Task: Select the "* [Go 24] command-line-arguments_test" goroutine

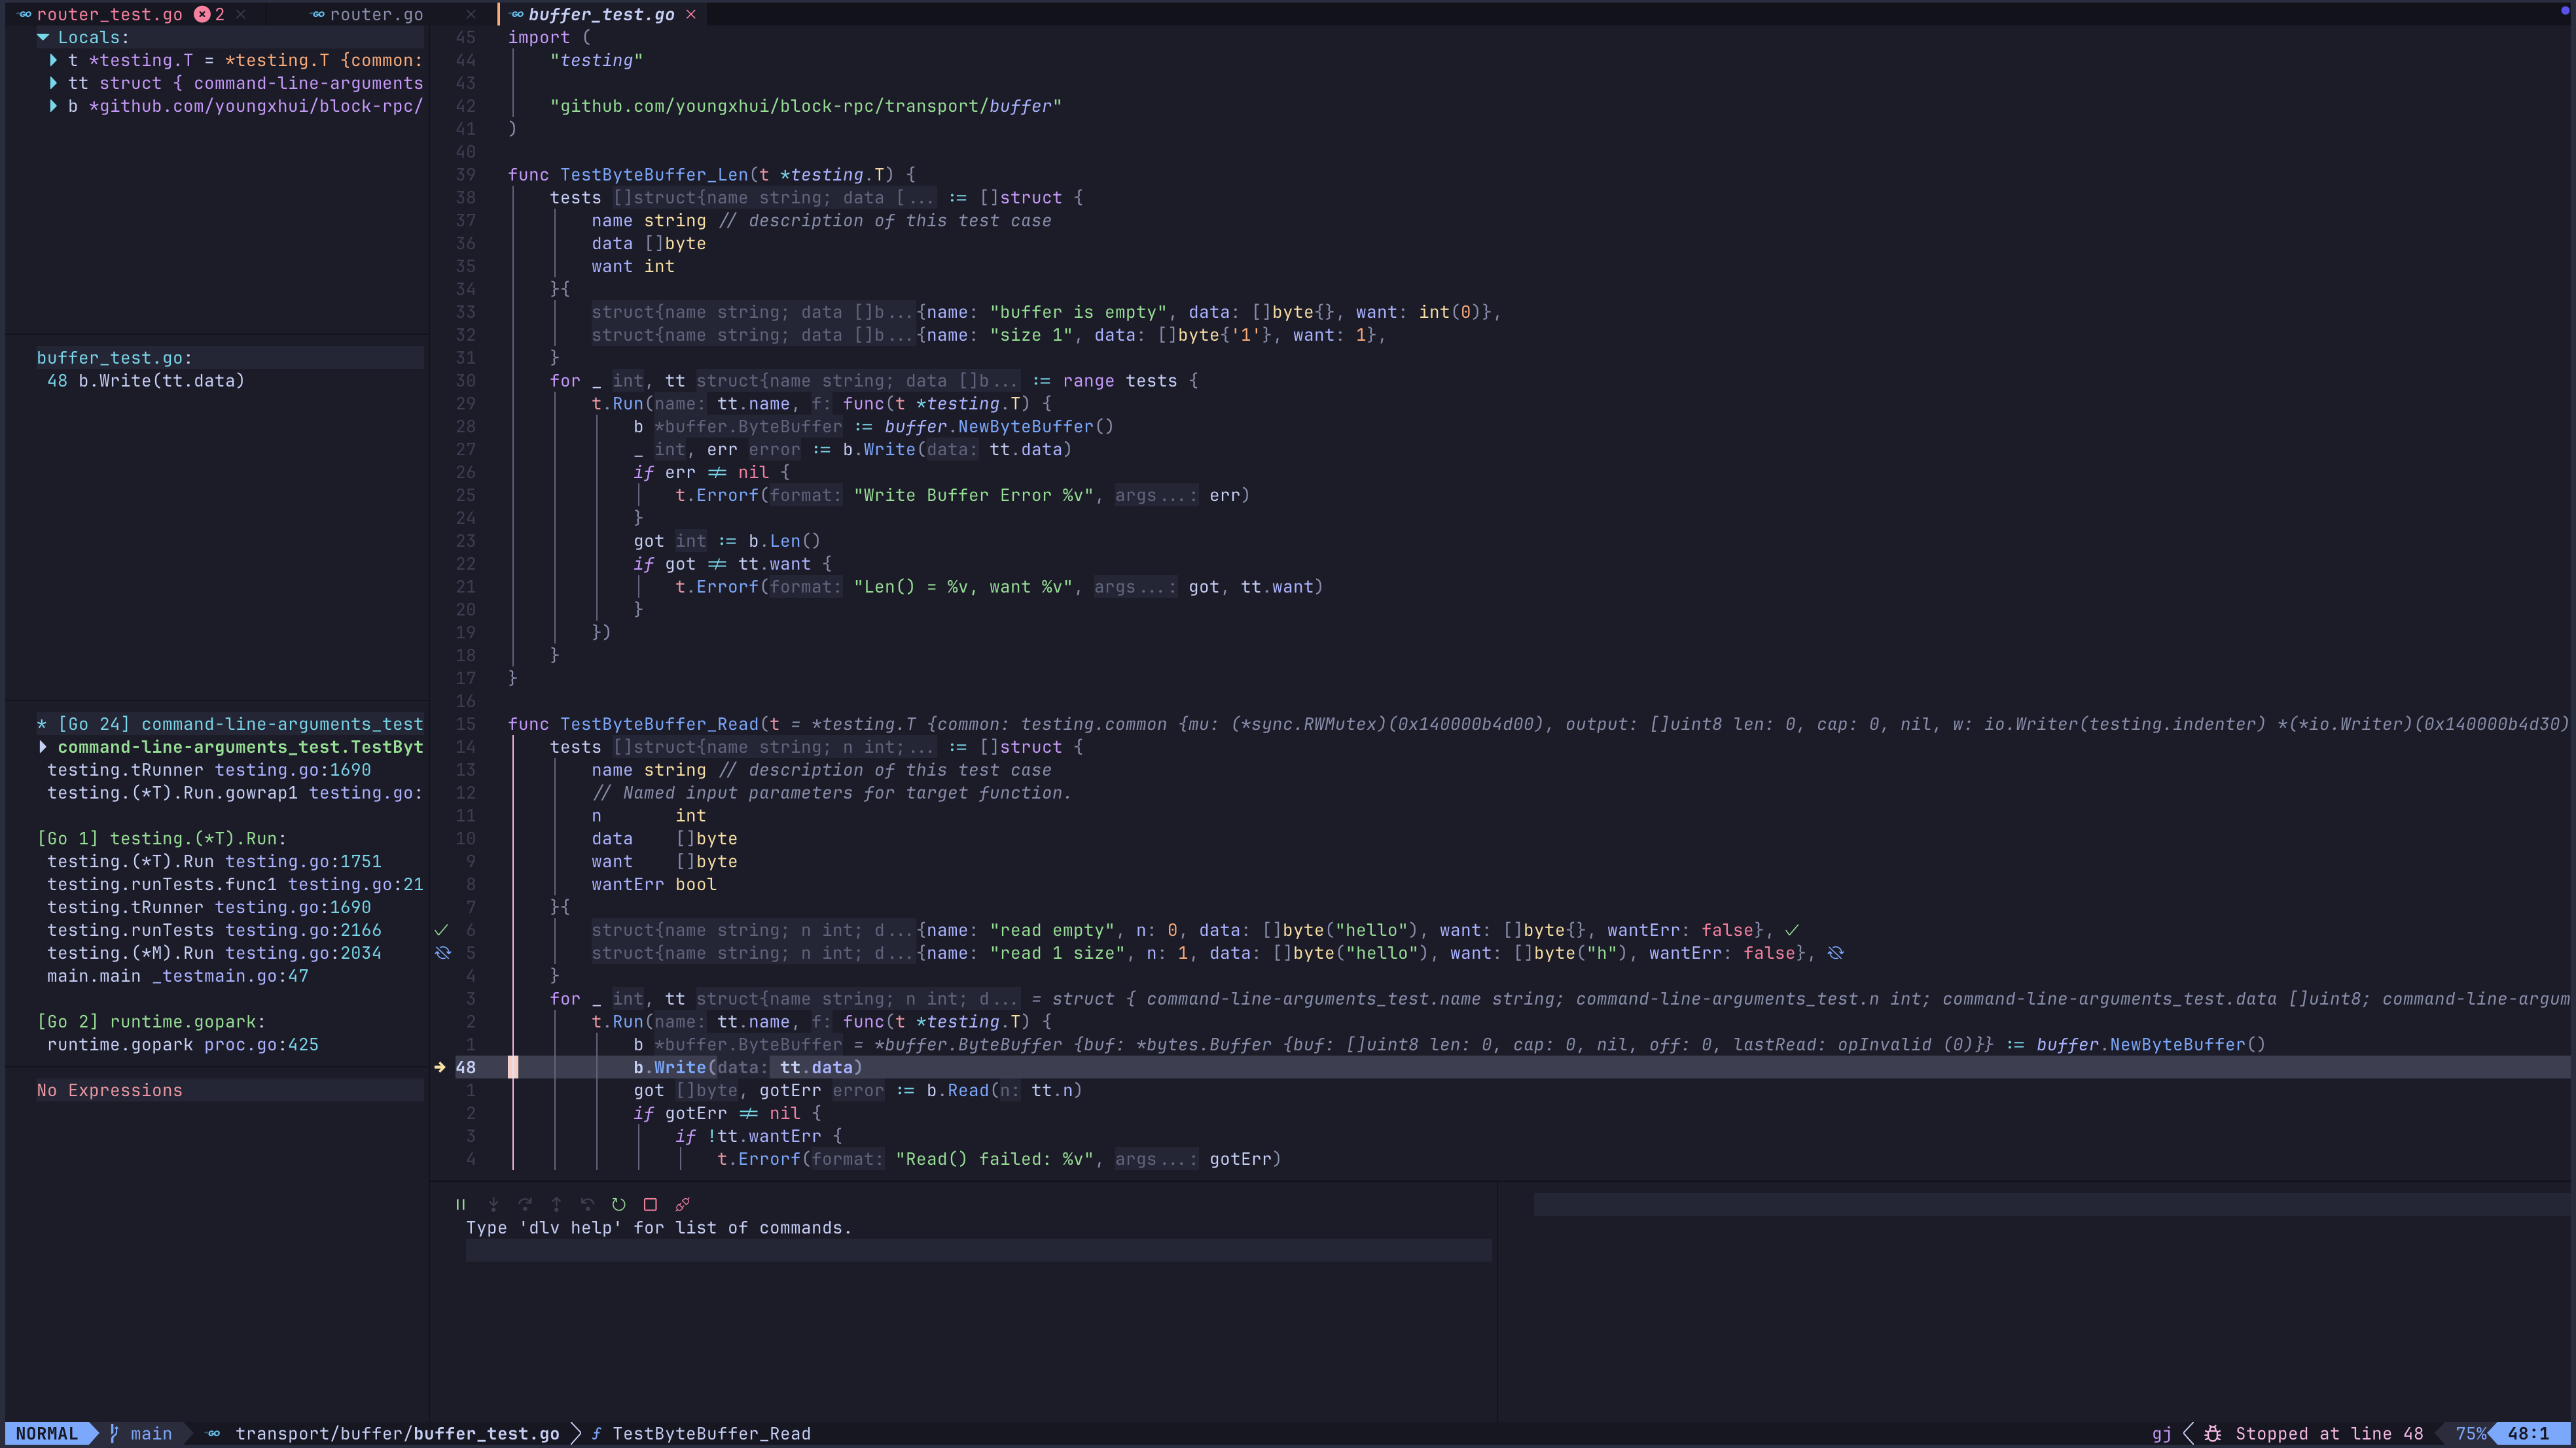Action: click(230, 723)
